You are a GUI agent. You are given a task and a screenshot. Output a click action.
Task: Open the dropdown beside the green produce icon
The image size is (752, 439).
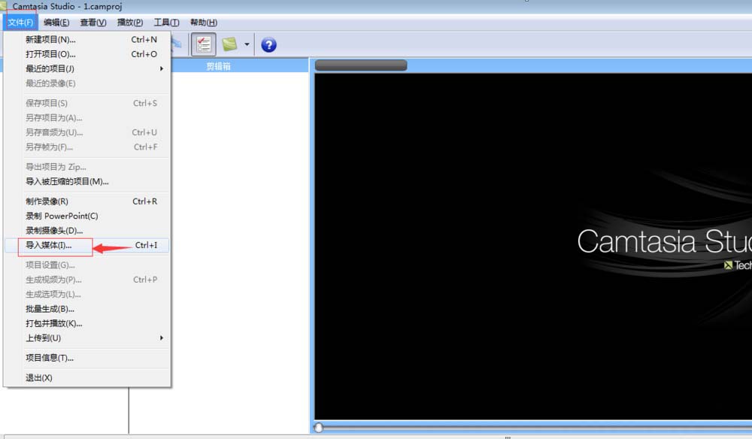click(247, 44)
